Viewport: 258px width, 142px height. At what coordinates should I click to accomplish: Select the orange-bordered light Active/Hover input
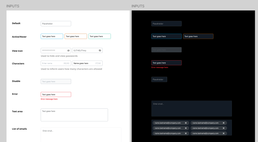coord(76,36)
